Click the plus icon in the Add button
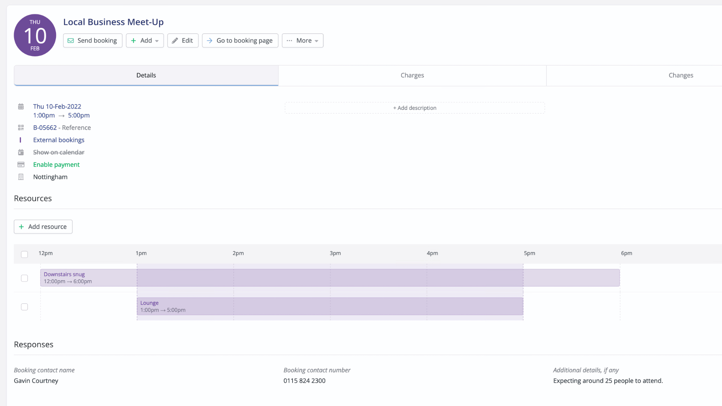 pyautogui.click(x=133, y=41)
